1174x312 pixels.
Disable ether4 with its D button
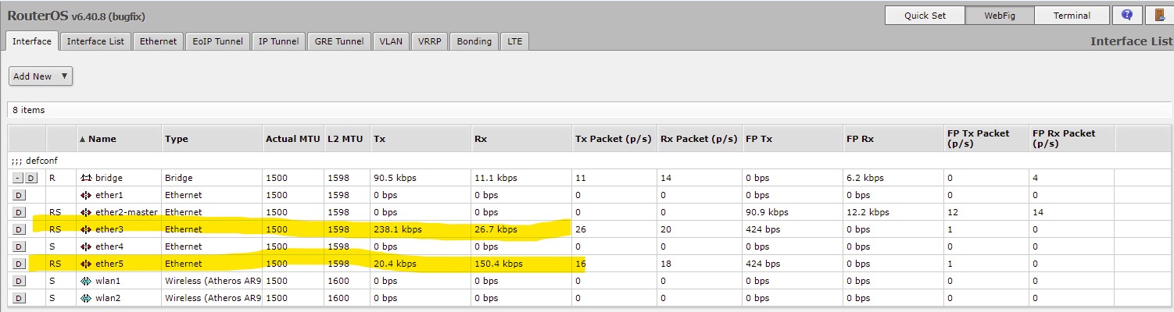coord(19,246)
